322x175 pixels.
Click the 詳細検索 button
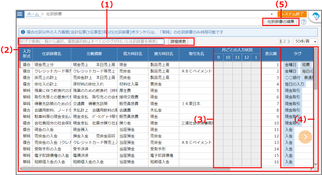coord(178,41)
